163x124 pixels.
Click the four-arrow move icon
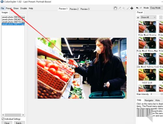click(132, 8)
